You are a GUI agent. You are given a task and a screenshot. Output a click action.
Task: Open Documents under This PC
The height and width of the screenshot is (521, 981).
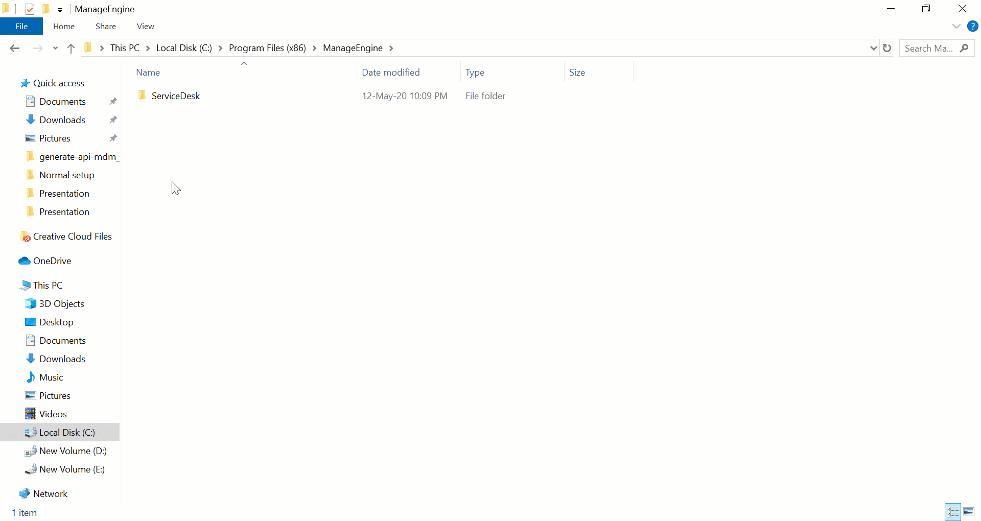[62, 341]
